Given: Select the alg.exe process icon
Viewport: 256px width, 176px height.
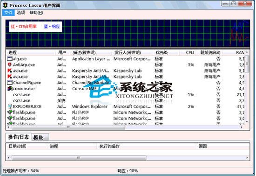Looking at the screenshot, I should (x=10, y=59).
